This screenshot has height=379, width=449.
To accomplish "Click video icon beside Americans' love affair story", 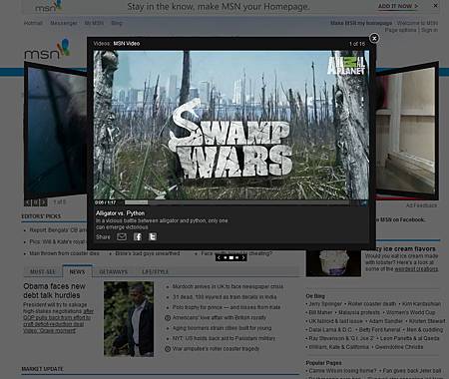I will (168, 318).
